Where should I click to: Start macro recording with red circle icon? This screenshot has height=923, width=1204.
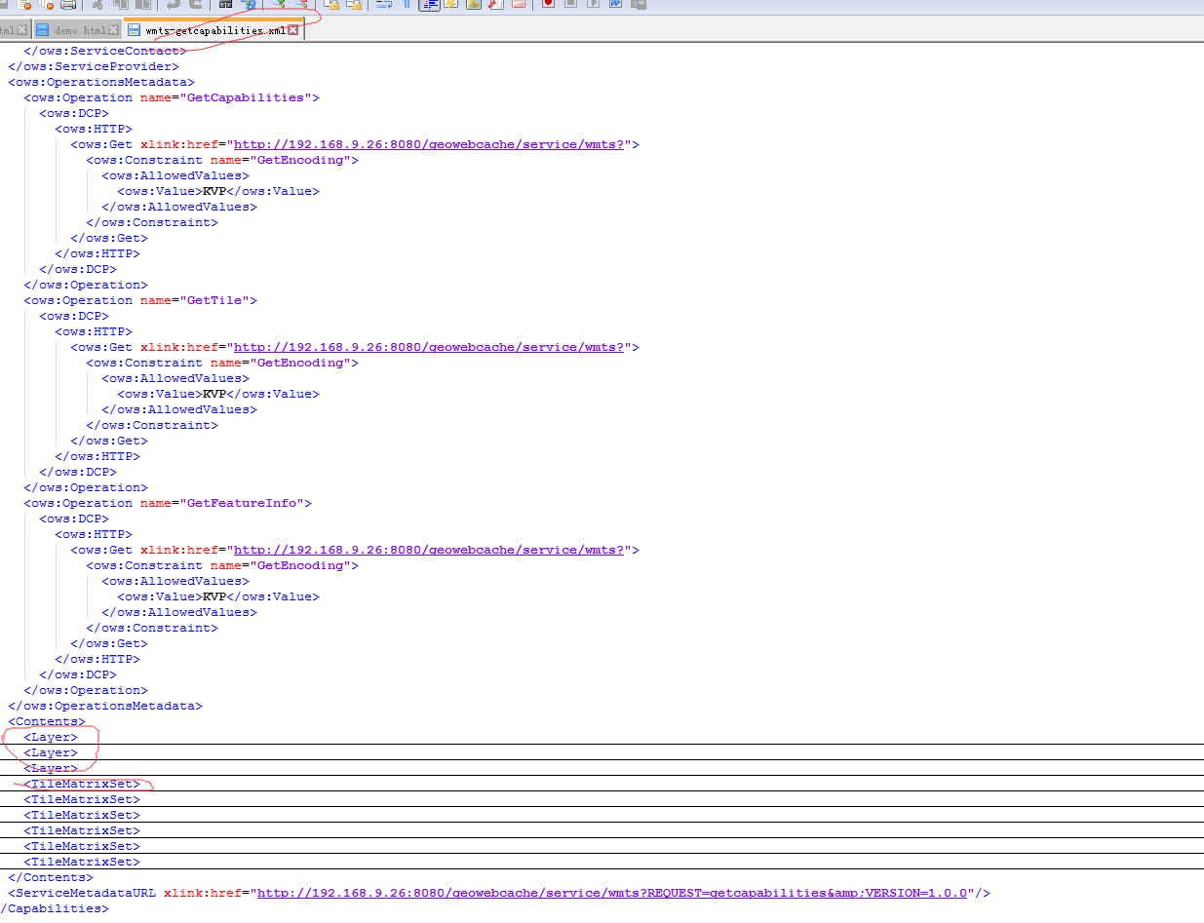pos(548,4)
